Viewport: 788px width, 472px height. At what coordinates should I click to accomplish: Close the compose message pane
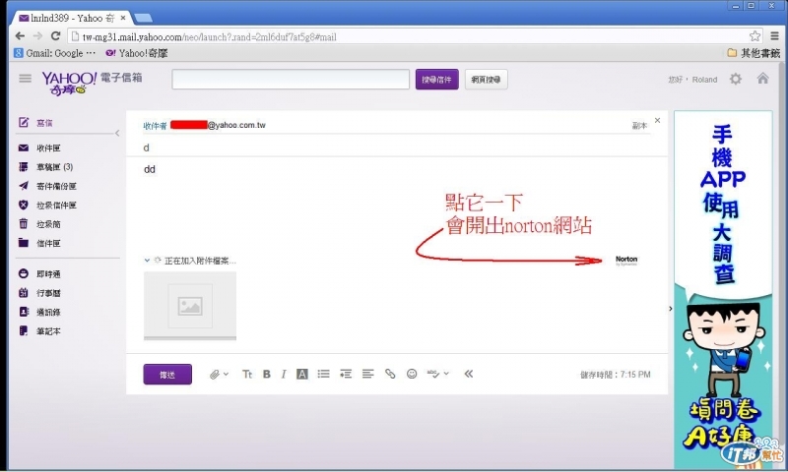tap(657, 120)
